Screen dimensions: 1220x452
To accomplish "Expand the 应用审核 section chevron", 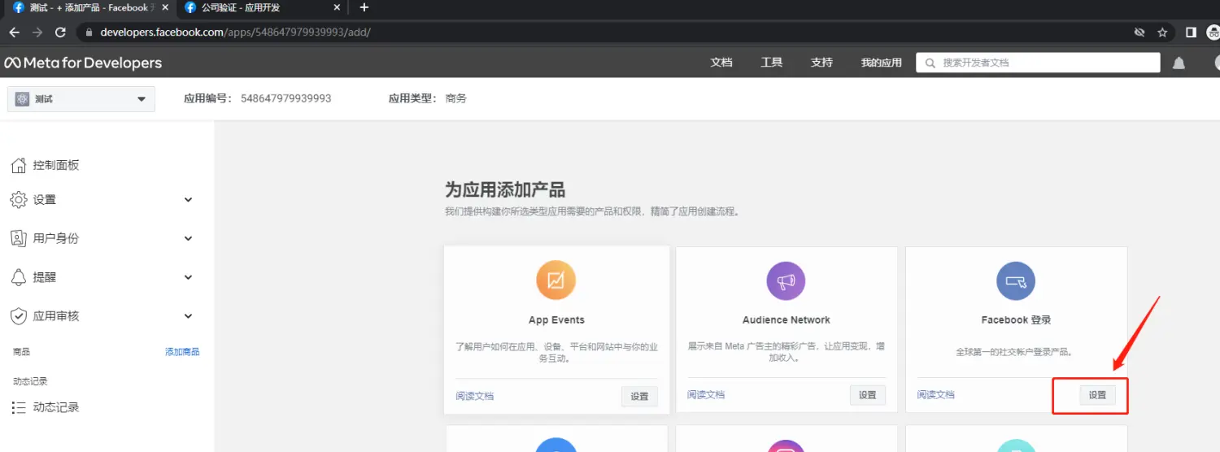I will 188,315.
